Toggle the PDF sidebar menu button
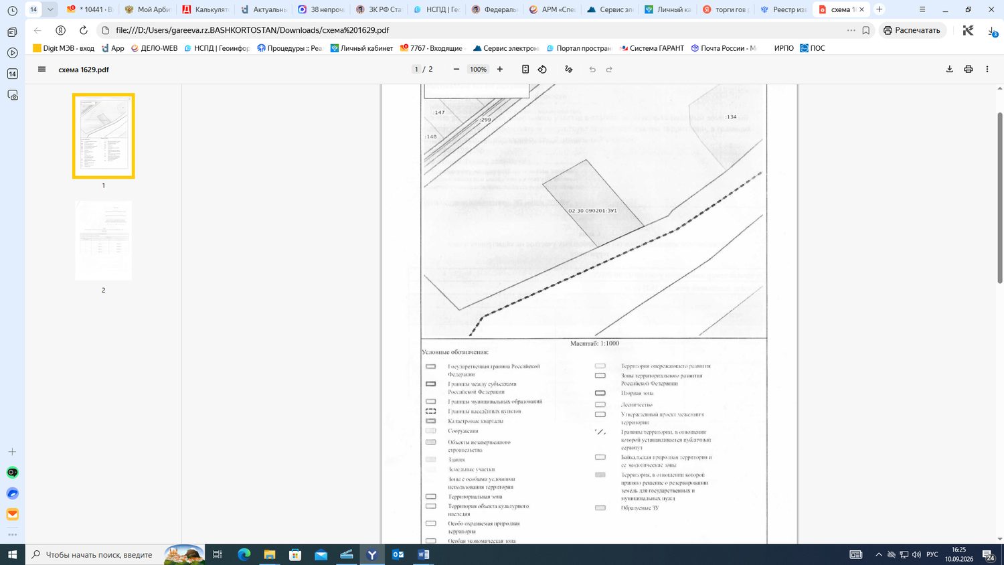The height and width of the screenshot is (565, 1004). click(x=41, y=69)
